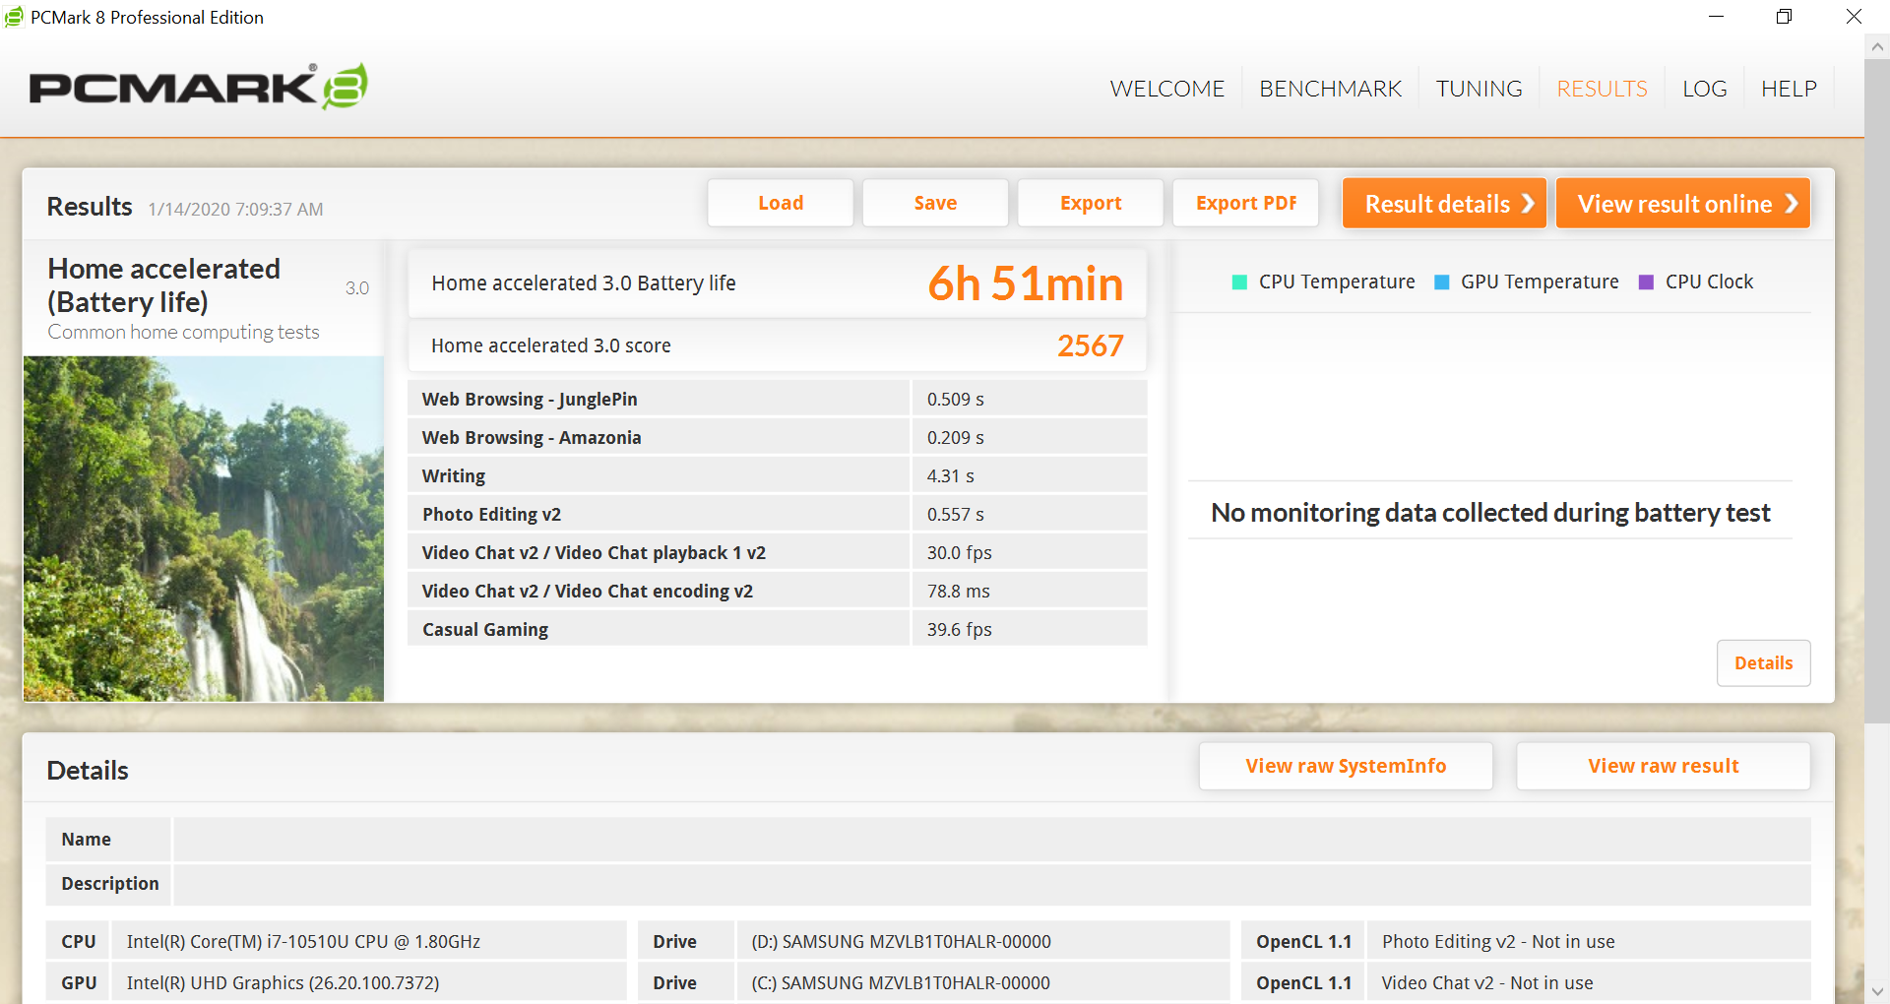The image size is (1890, 1004).
Task: Open the Log tab
Action: [1704, 89]
